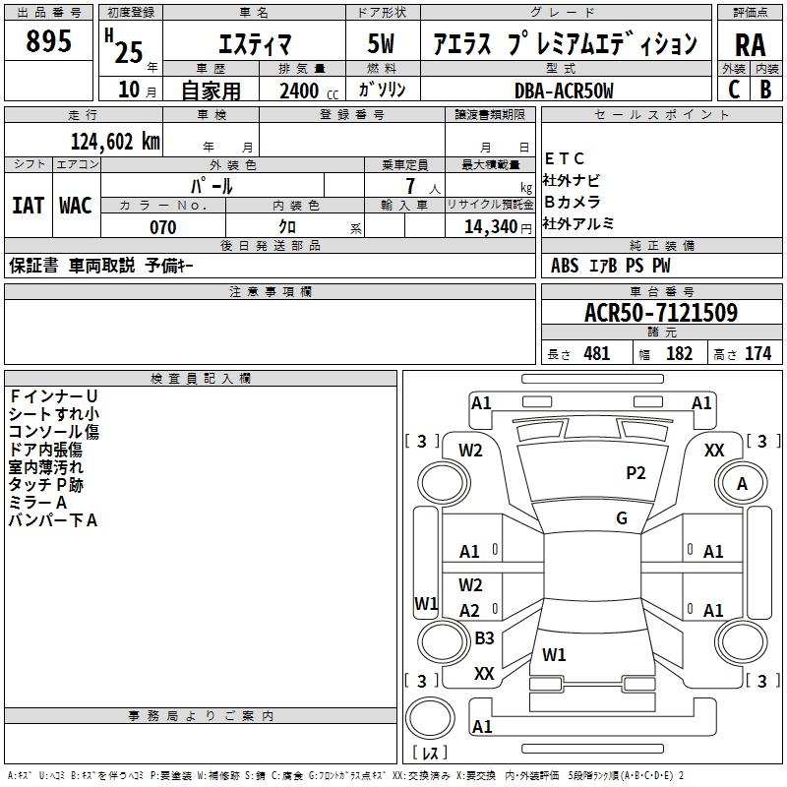Click the P2 mark on the hood

(x=636, y=473)
